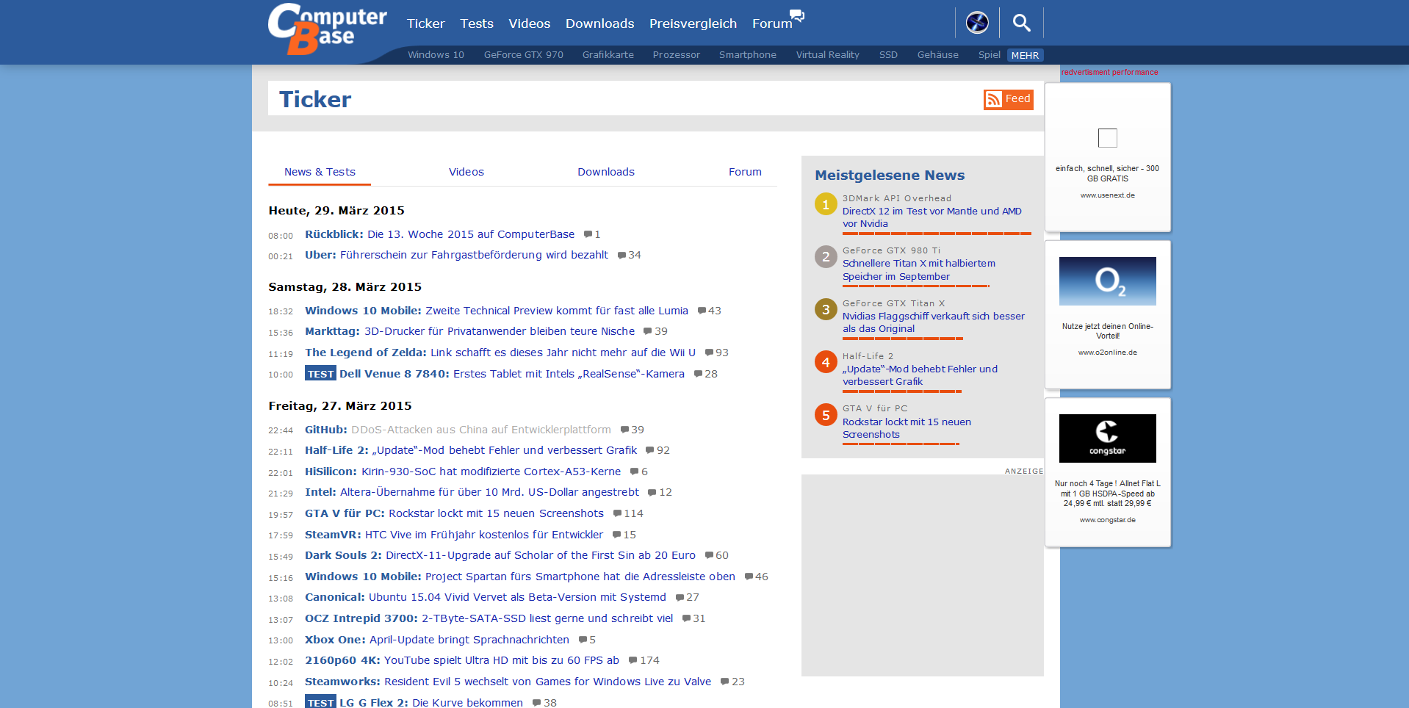
Task: Open Schnellere Titan X most-read article
Action: click(x=919, y=270)
